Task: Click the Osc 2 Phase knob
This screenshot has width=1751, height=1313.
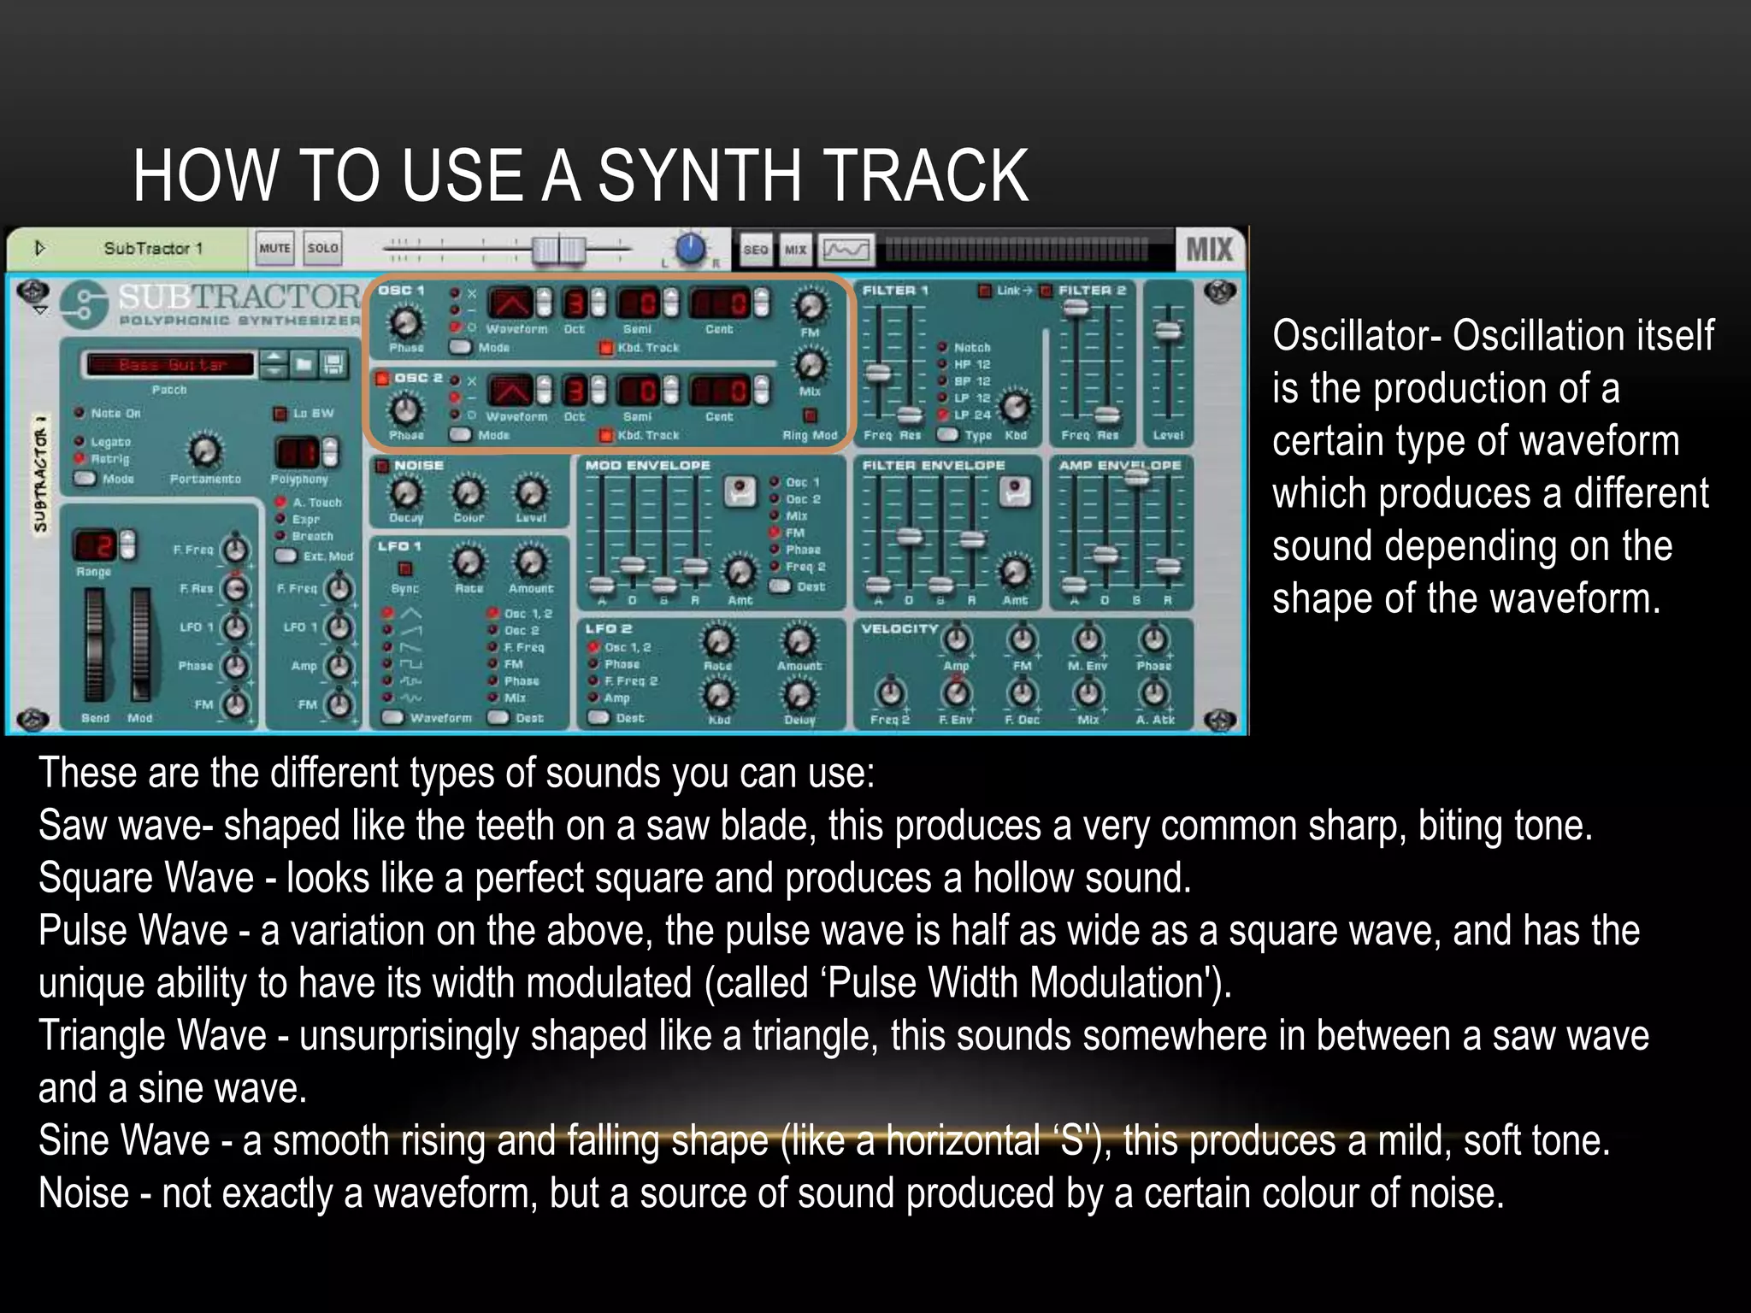Action: [x=405, y=410]
